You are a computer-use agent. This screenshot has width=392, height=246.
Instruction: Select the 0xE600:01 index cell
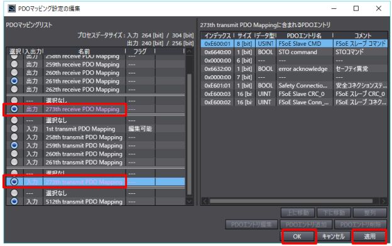217,44
